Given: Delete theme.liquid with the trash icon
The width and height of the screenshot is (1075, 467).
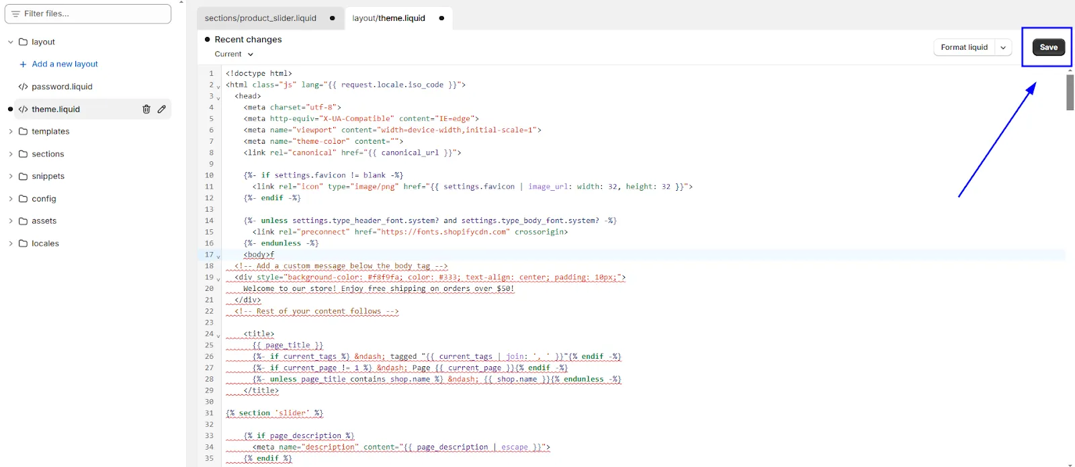Looking at the screenshot, I should (x=146, y=109).
